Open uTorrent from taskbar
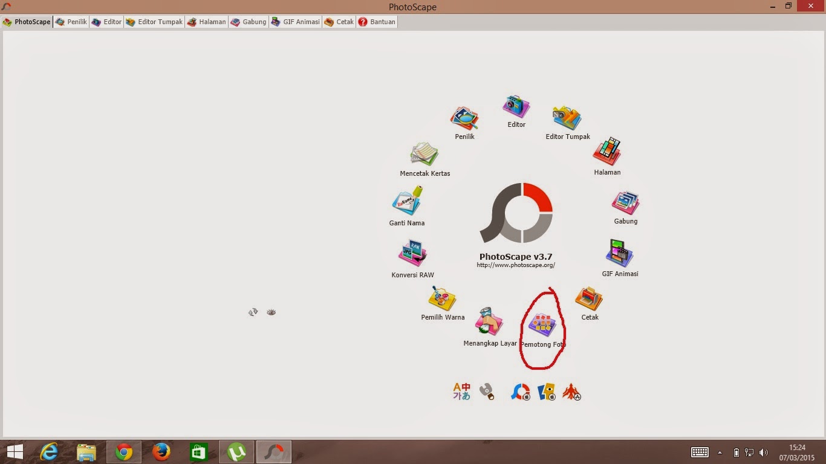 click(236, 452)
